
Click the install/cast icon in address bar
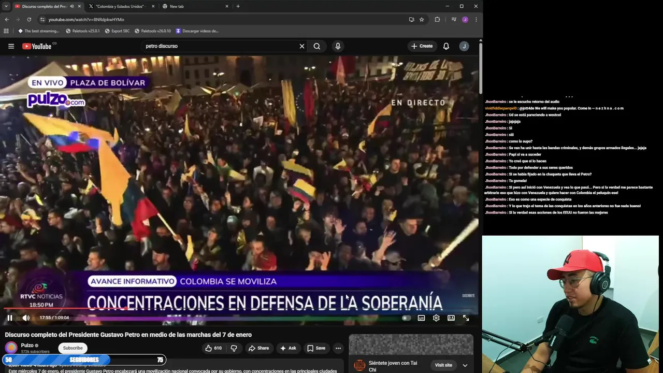click(x=411, y=19)
